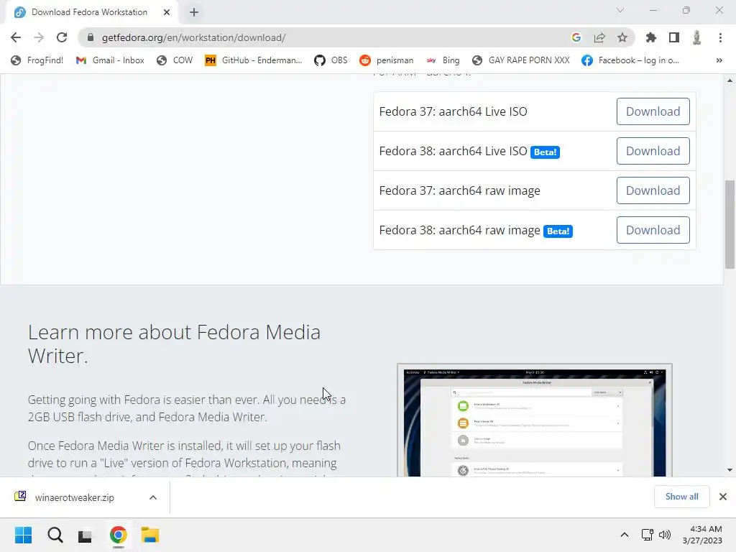The image size is (736, 552).
Task: Open a new tab with the plus button
Action: (194, 12)
